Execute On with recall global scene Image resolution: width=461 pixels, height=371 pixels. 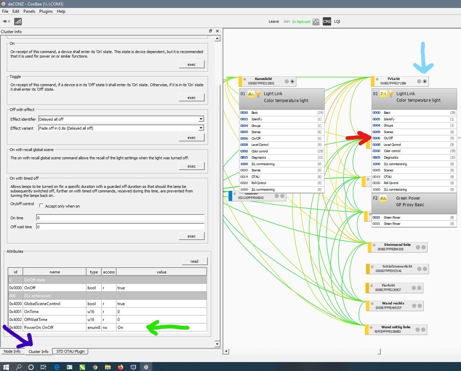click(x=192, y=166)
